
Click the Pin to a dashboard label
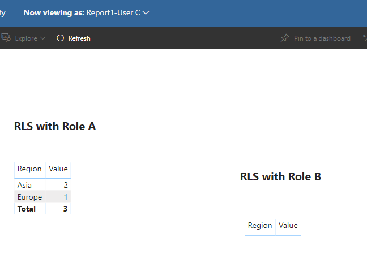322,38
